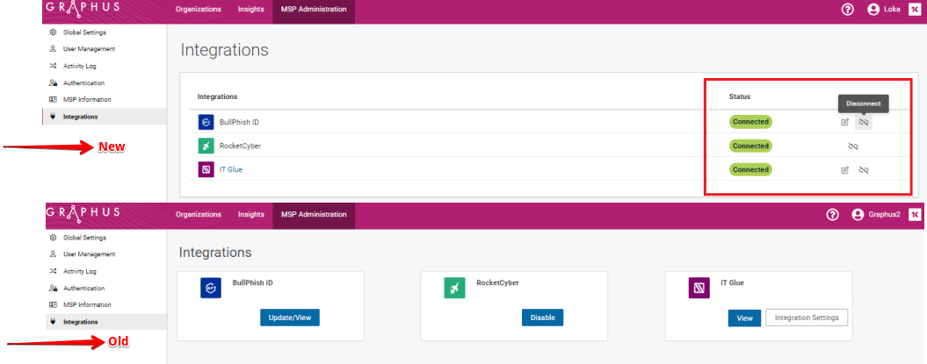Click the Status column header
Image resolution: width=927 pixels, height=364 pixels.
(x=739, y=96)
